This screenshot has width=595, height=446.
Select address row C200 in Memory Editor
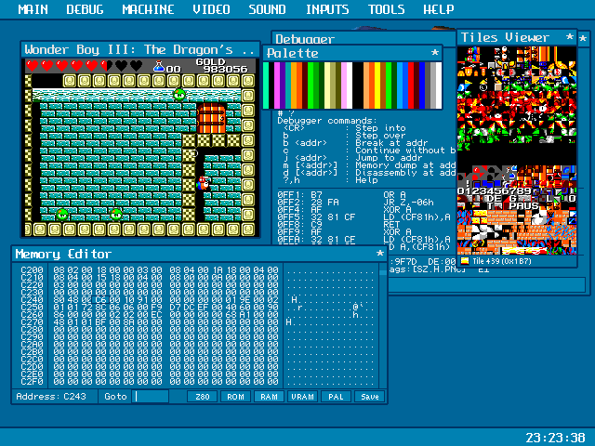click(x=32, y=270)
